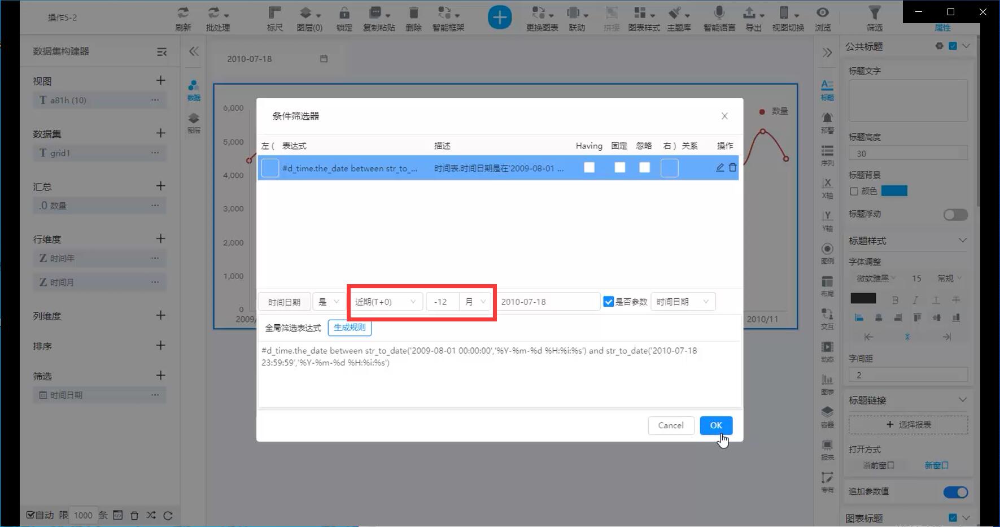Switch to the 全局筛选表达式 tab
Image resolution: width=1000 pixels, height=527 pixels.
point(292,328)
